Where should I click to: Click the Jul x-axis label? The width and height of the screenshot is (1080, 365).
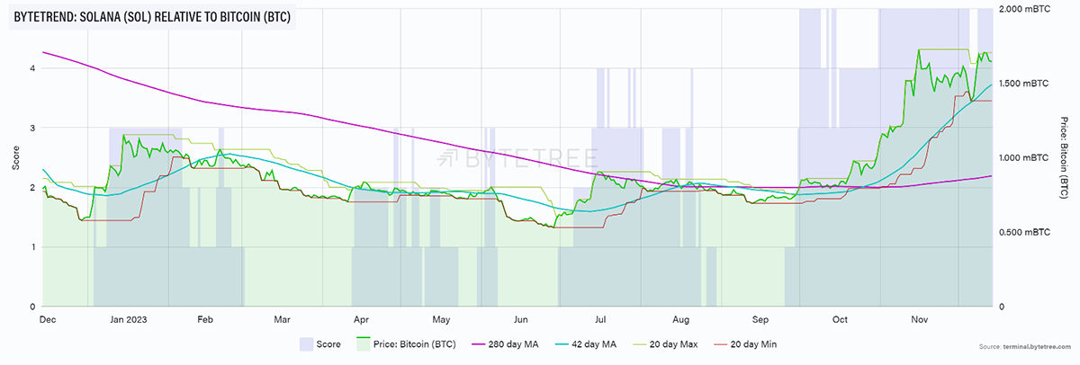click(600, 318)
